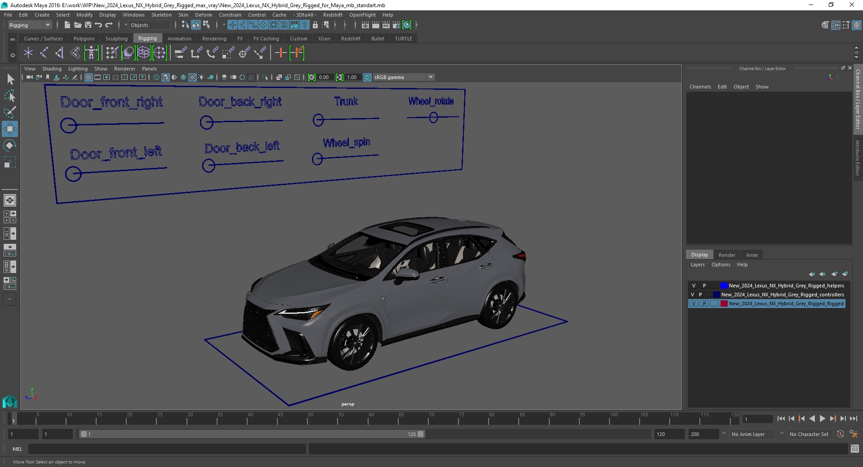The height and width of the screenshot is (467, 863).
Task: Select the Create Lattice shelf icon
Action: point(144,53)
